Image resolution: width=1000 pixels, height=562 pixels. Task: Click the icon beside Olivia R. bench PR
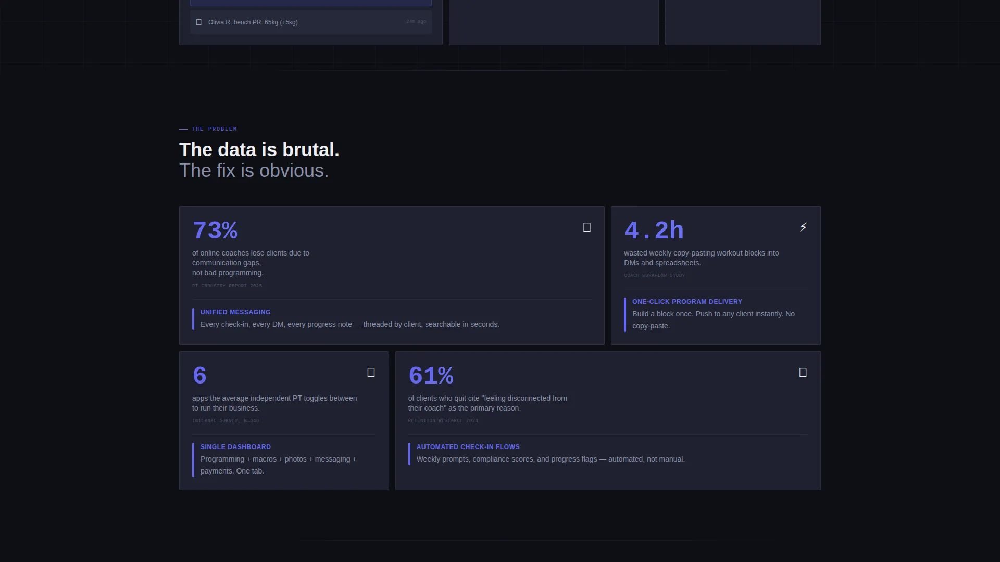198,22
